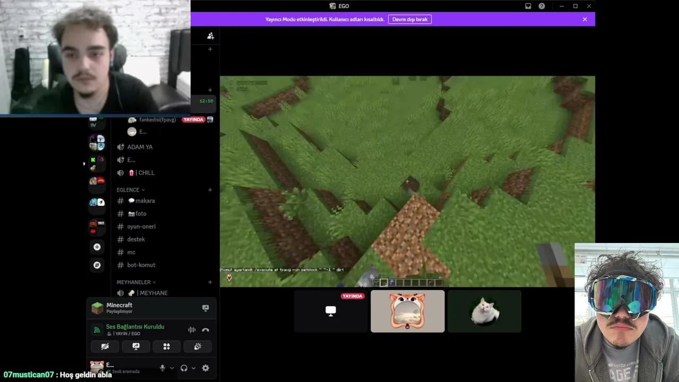Click the 'Devre dışı bırak' button

[x=410, y=19]
